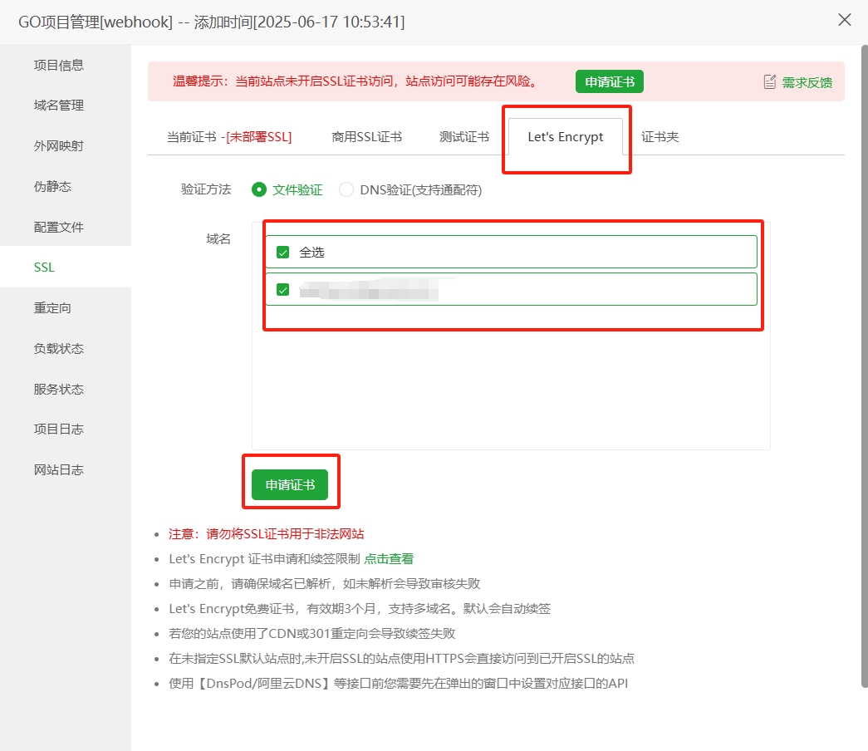Open the 测试证书 tab

pos(463,137)
